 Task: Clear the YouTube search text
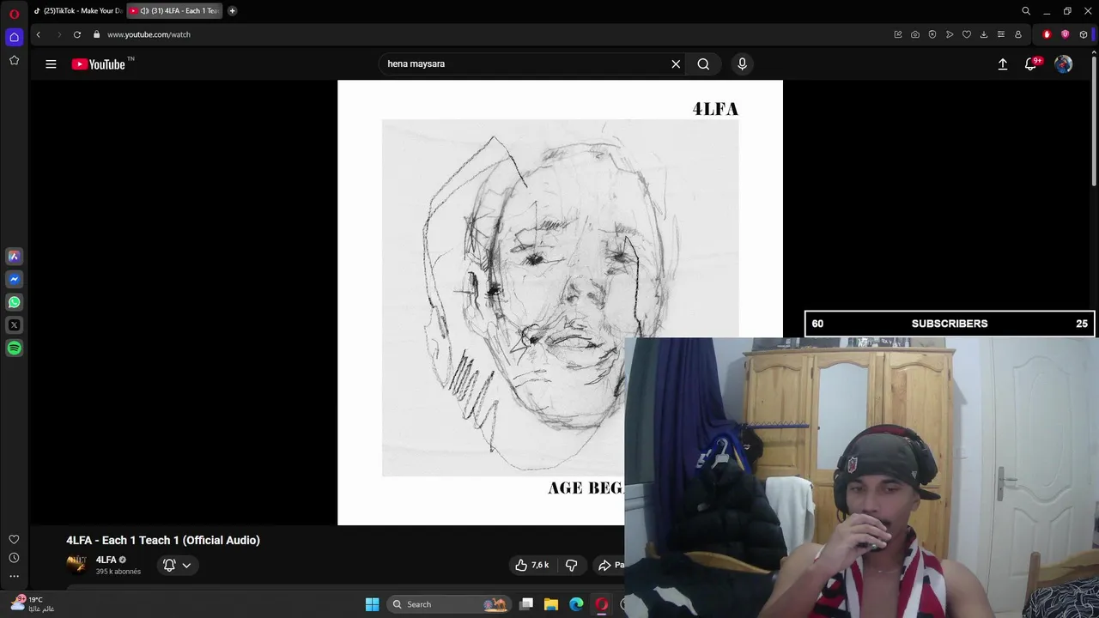point(676,64)
